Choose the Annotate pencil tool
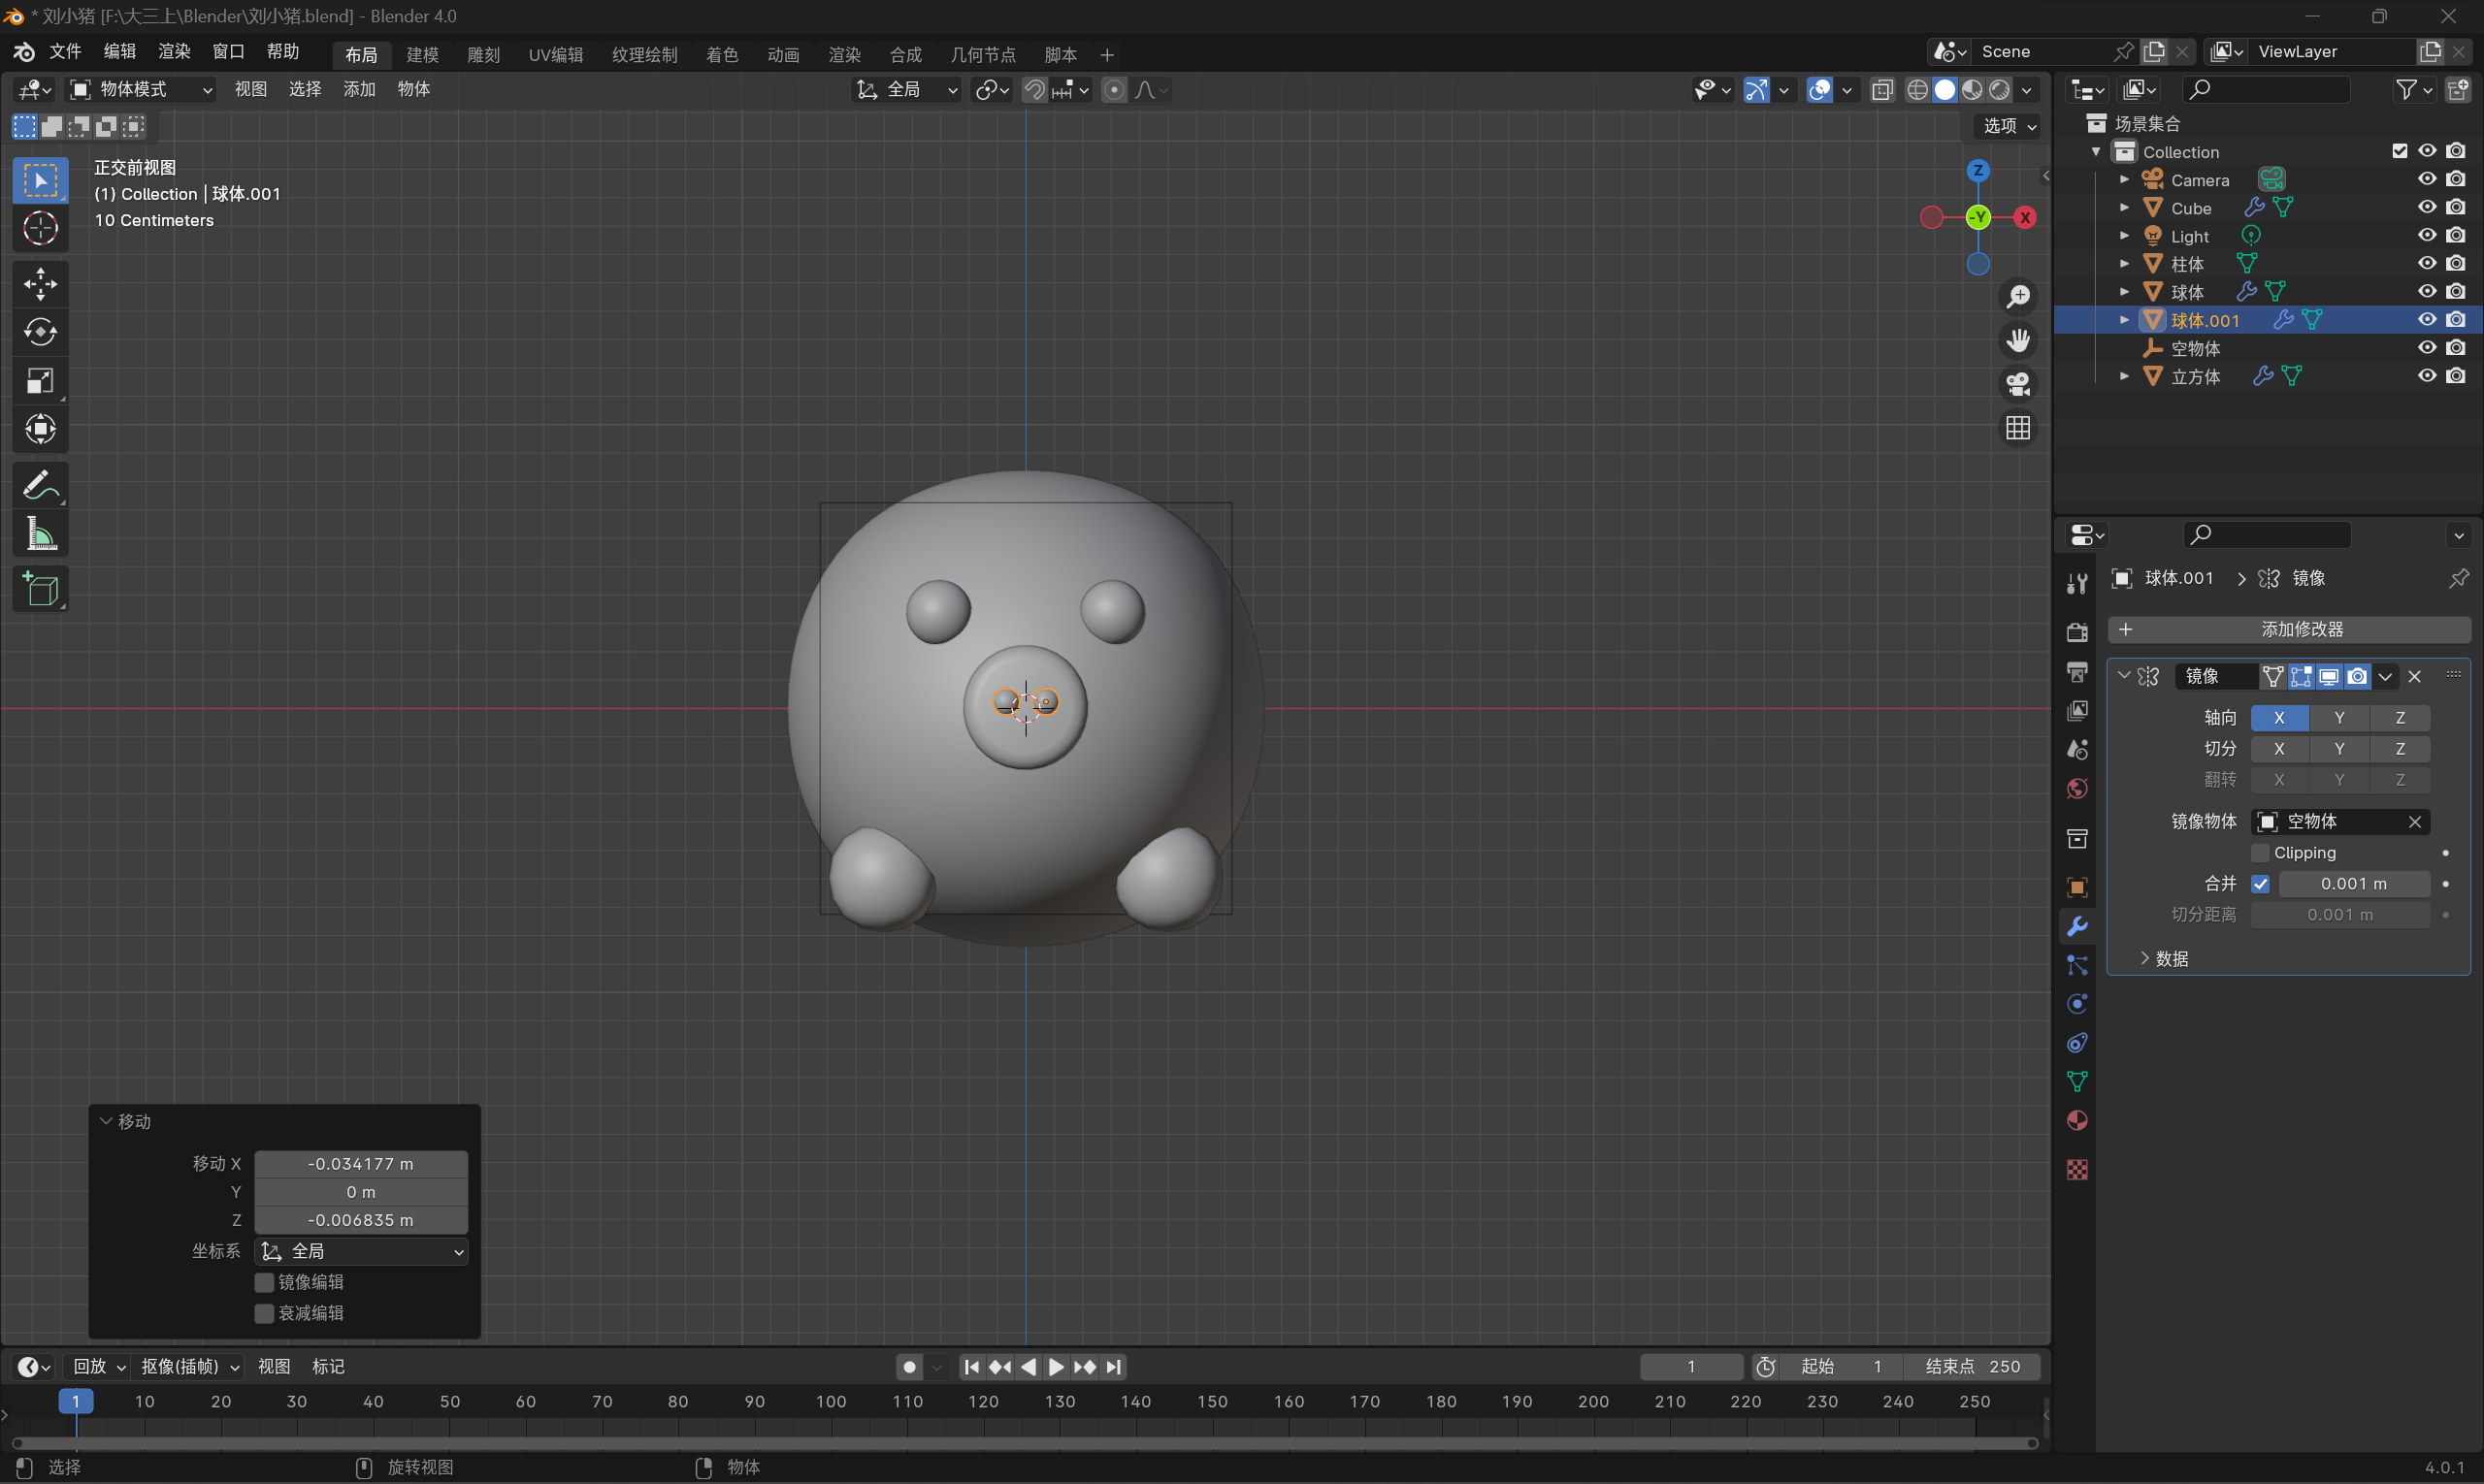Image resolution: width=2484 pixels, height=1484 pixels. click(40, 486)
